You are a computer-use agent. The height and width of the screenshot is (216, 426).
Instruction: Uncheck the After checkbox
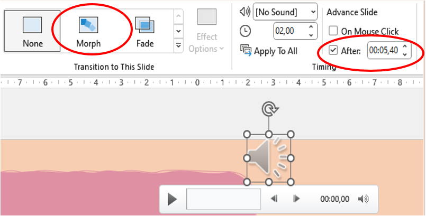click(x=333, y=50)
